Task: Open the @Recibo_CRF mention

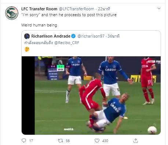Action: tap(67, 43)
